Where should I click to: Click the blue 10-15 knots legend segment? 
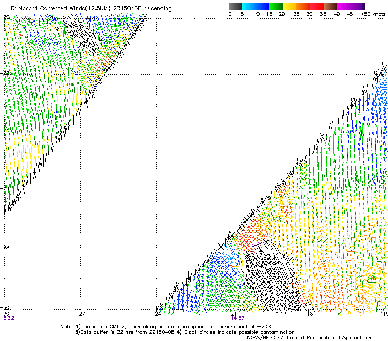point(262,6)
